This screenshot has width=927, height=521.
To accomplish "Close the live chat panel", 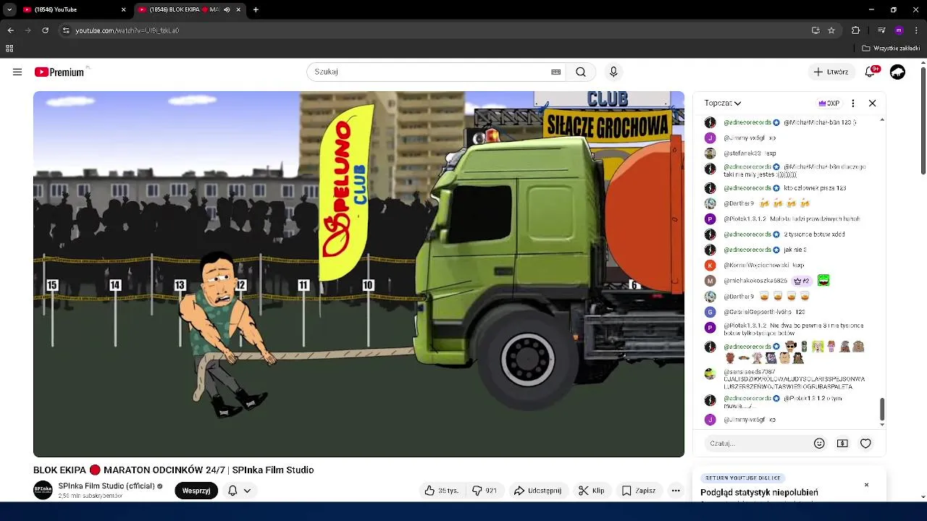I will click(872, 103).
